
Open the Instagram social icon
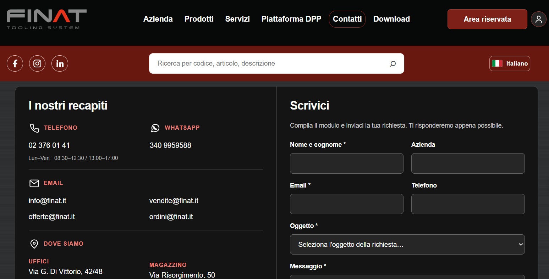pyautogui.click(x=37, y=63)
